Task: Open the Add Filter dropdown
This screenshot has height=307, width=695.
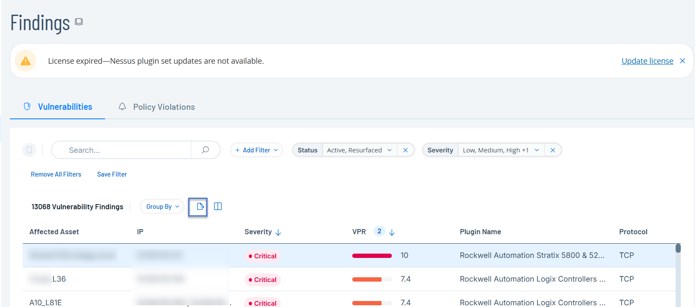Action: (x=257, y=150)
